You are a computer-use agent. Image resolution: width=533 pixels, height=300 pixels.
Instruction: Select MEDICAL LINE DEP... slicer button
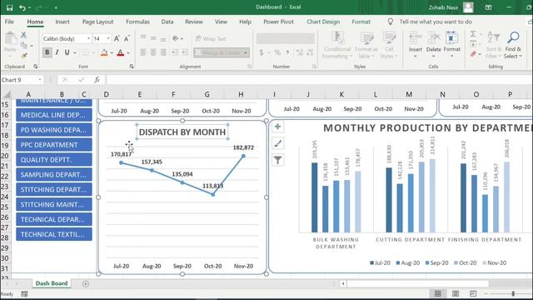click(x=53, y=115)
